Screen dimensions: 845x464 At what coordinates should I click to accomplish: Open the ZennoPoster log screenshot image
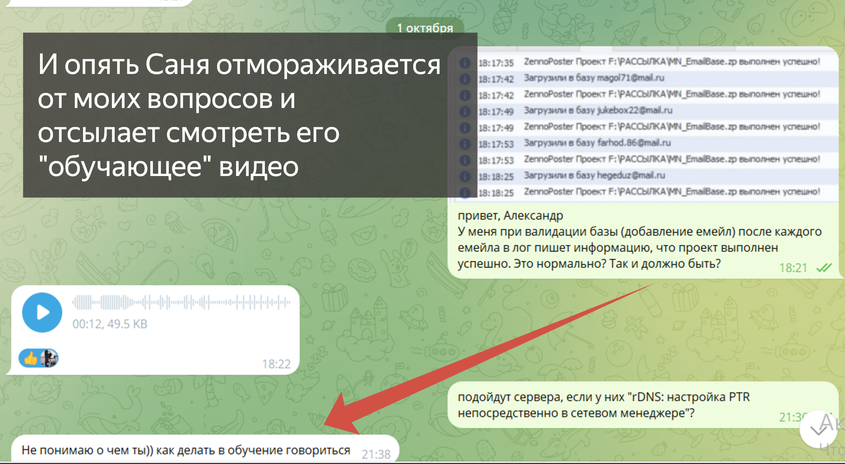click(x=656, y=127)
